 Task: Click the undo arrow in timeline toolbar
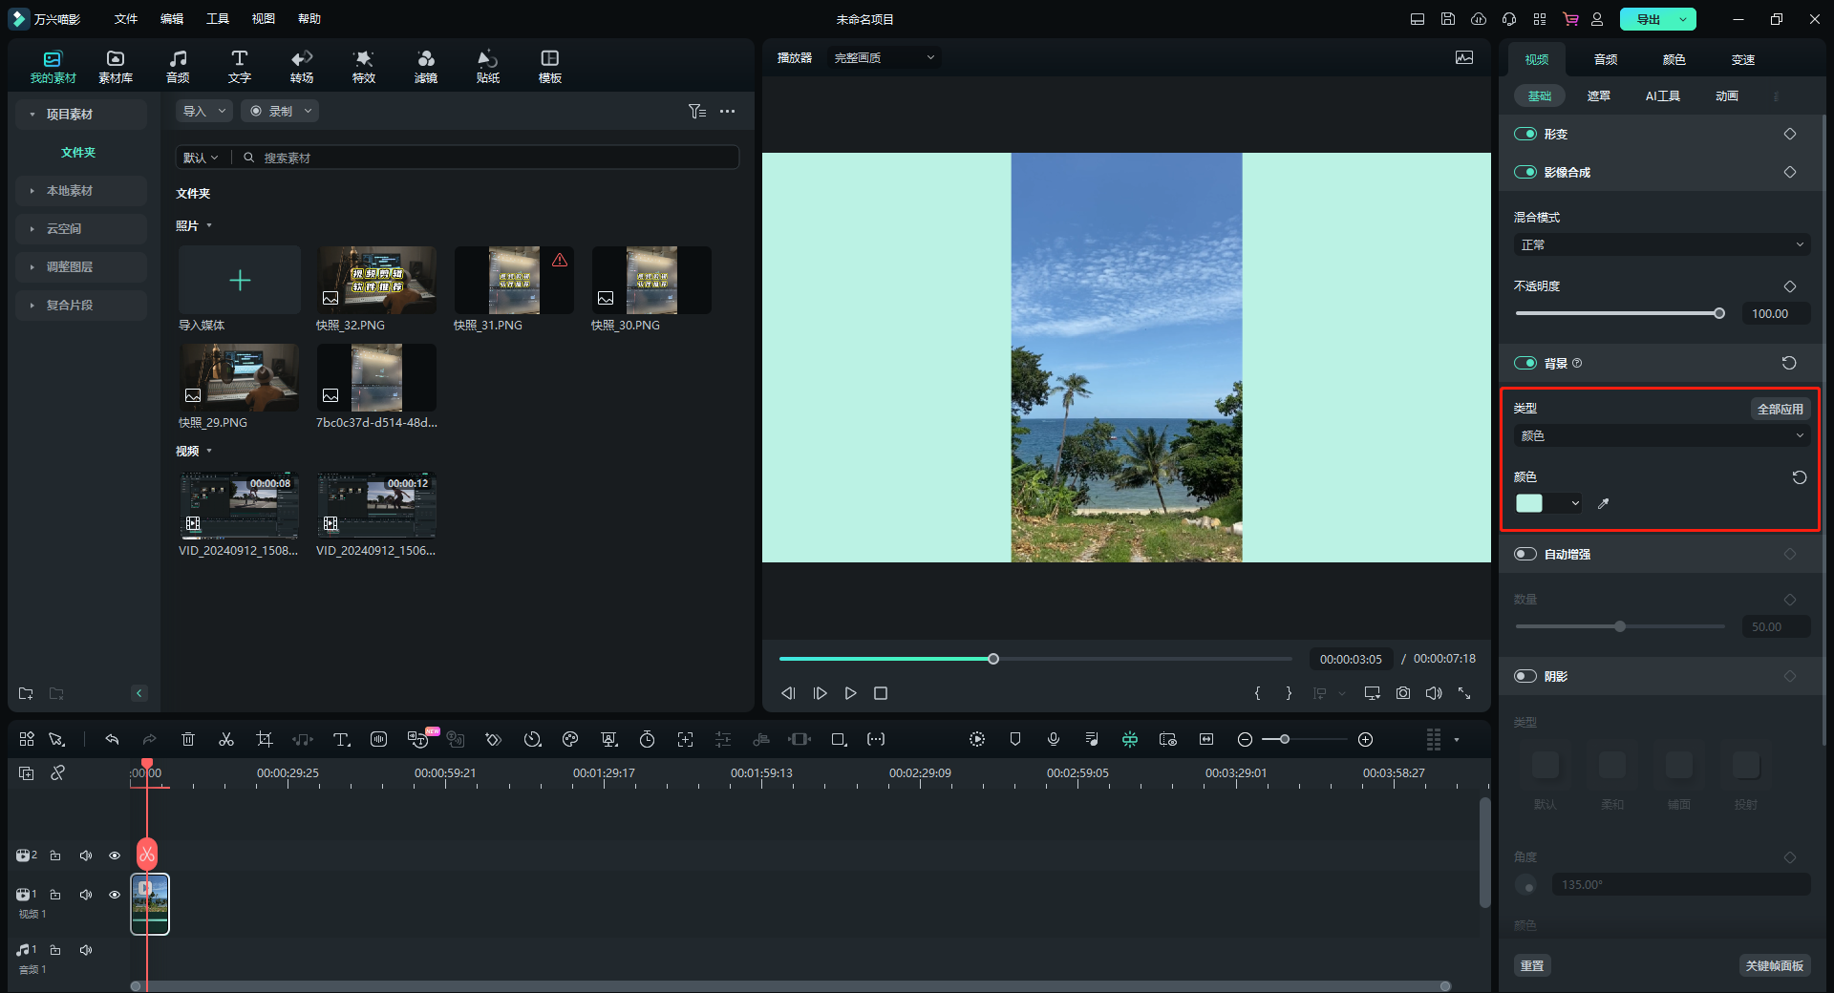112,739
